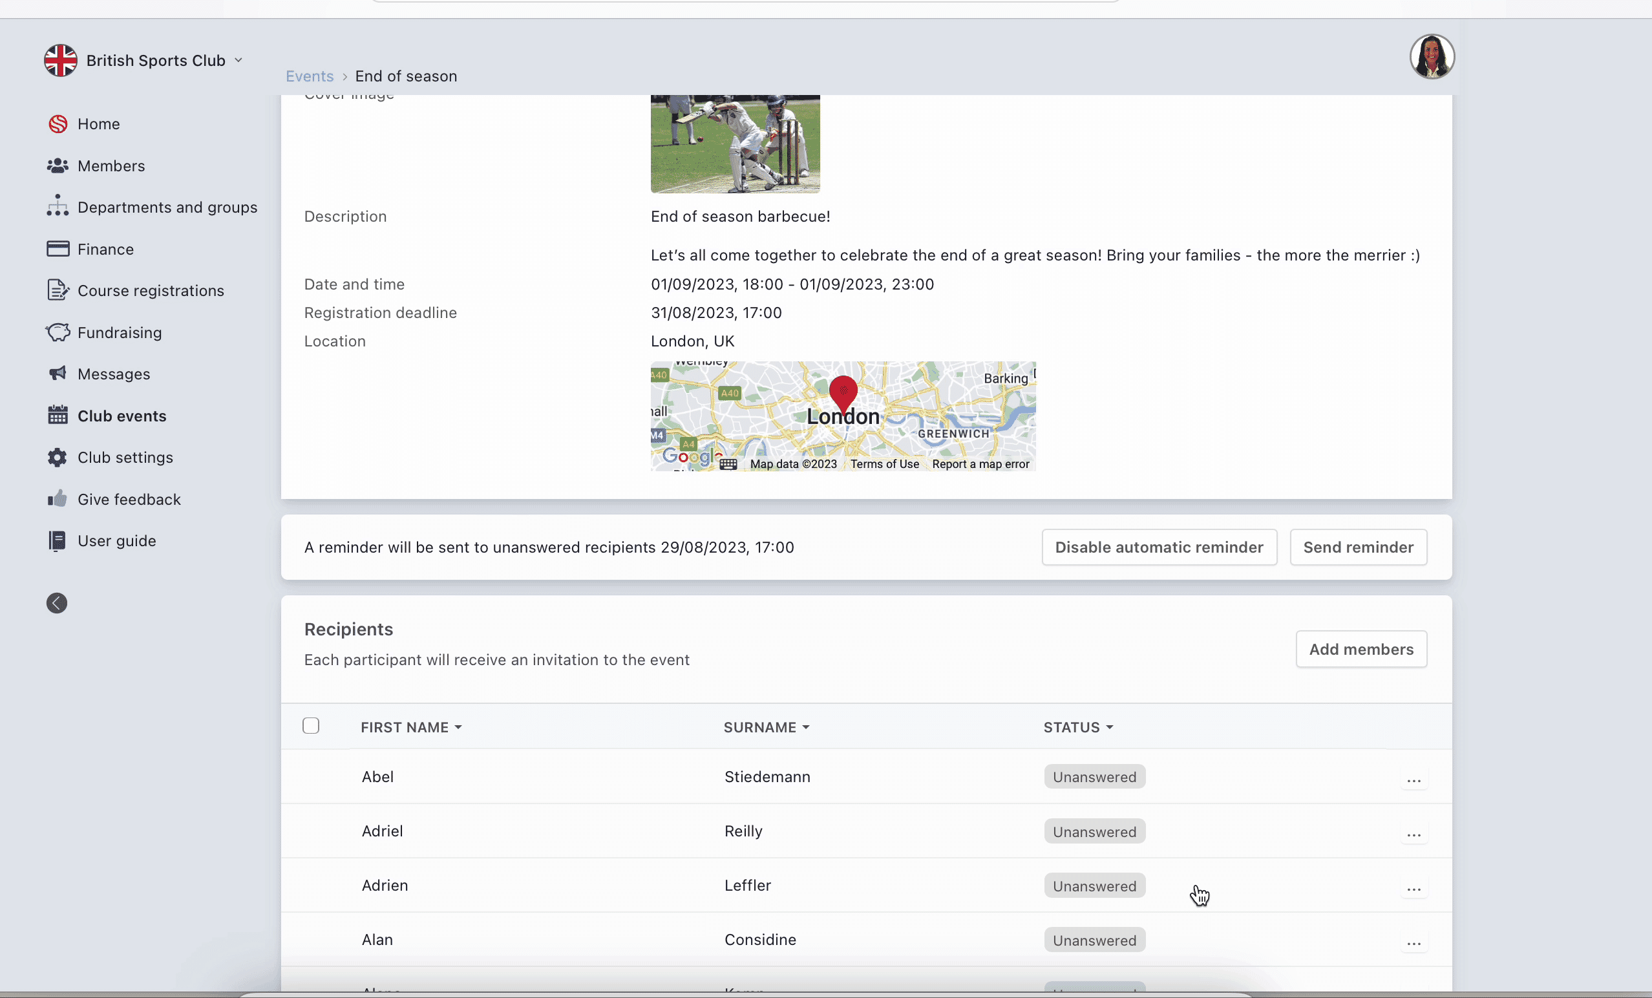Open Course registrations menu item
The height and width of the screenshot is (998, 1652).
[x=150, y=290]
